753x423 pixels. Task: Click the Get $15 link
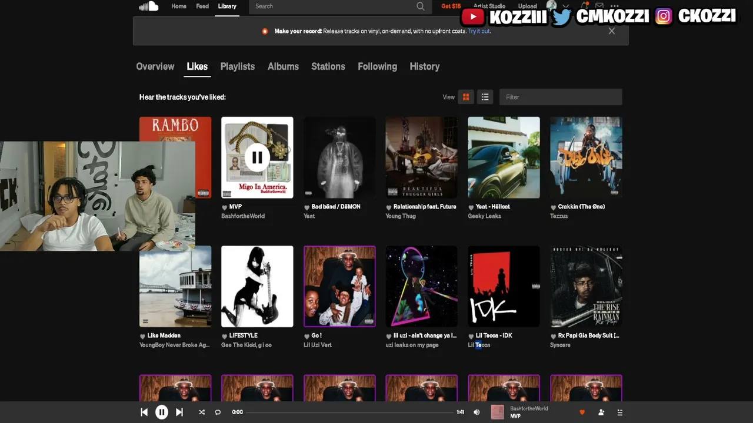tap(451, 6)
